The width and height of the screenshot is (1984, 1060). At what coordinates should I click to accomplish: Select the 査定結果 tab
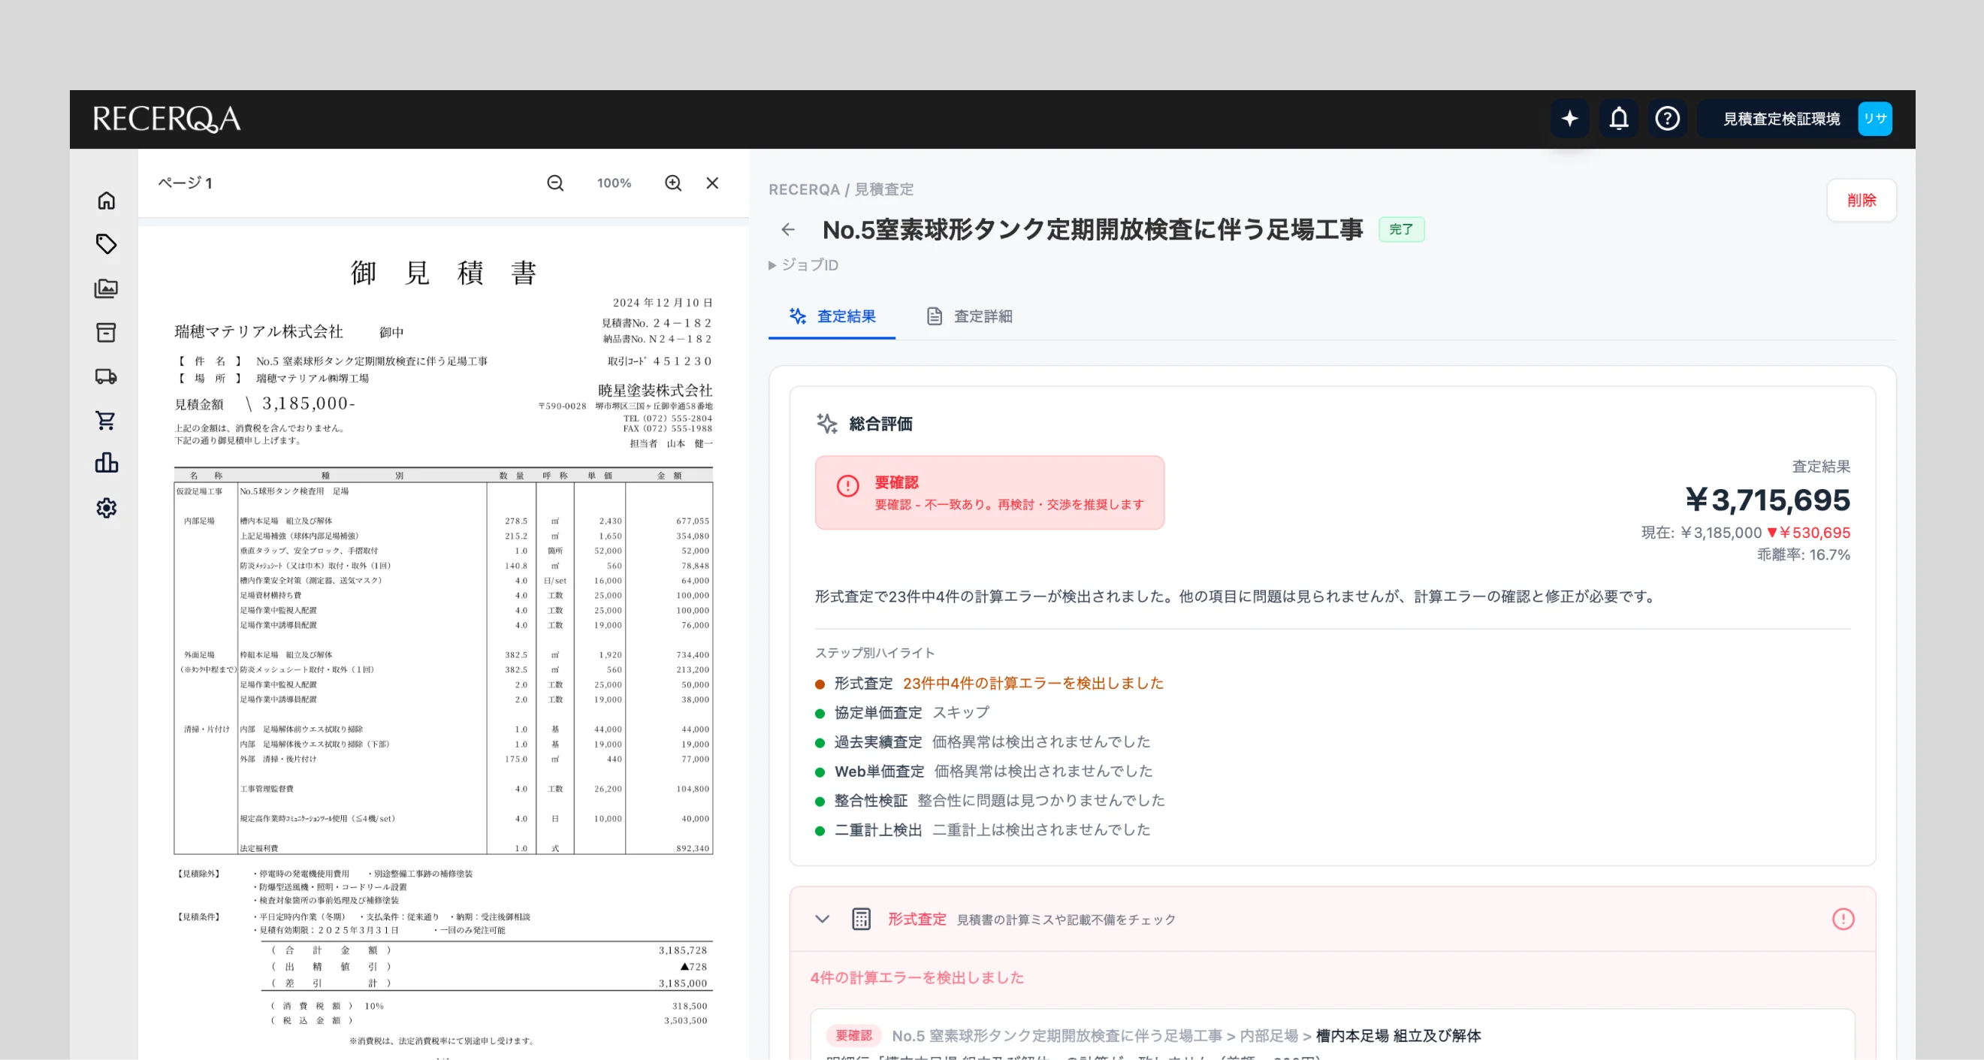(x=832, y=316)
